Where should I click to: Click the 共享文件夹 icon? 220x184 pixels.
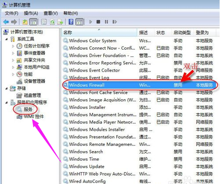pyautogui.click(x=19, y=60)
